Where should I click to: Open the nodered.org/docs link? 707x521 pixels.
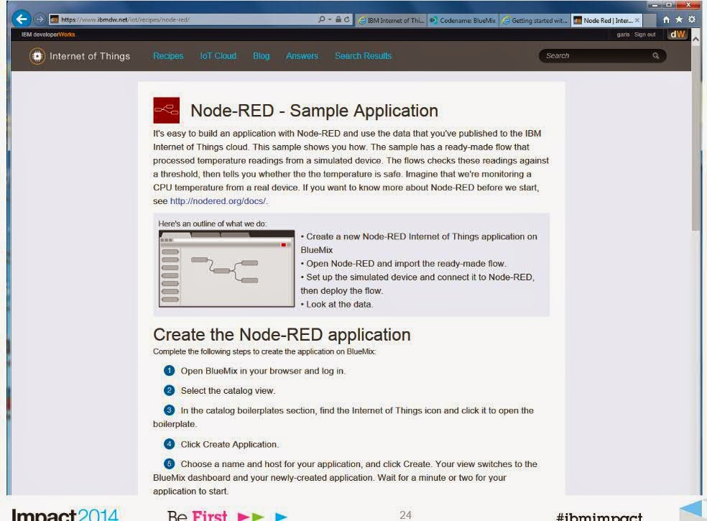pos(218,201)
